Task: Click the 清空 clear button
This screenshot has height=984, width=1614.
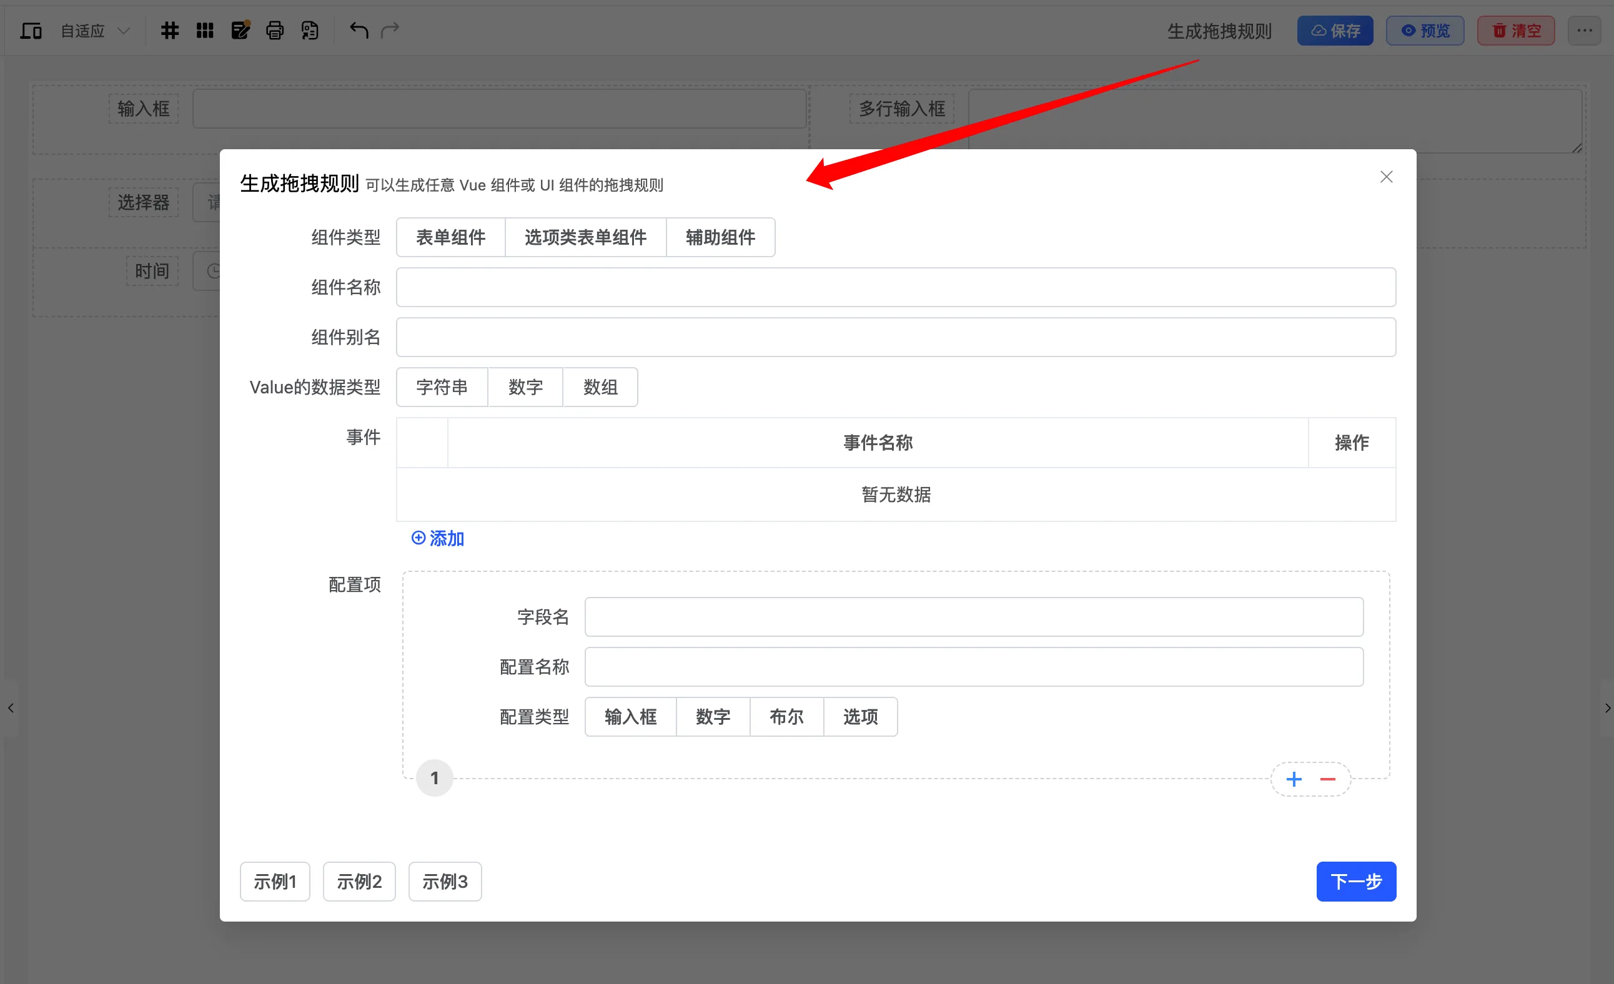Action: tap(1515, 30)
